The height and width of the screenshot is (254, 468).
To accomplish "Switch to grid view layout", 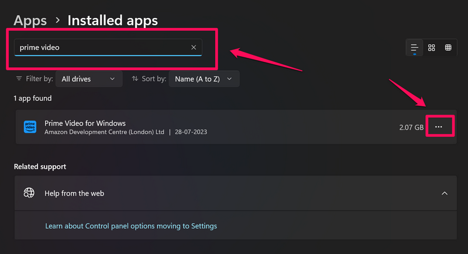I will [x=431, y=48].
